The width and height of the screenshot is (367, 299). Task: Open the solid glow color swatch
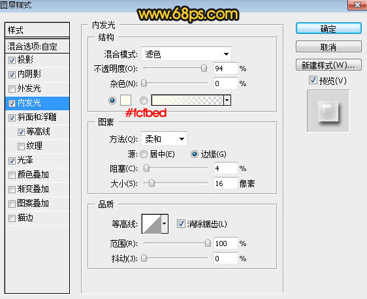pos(125,101)
